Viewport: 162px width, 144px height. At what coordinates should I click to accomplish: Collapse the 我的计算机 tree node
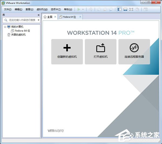[5, 27]
